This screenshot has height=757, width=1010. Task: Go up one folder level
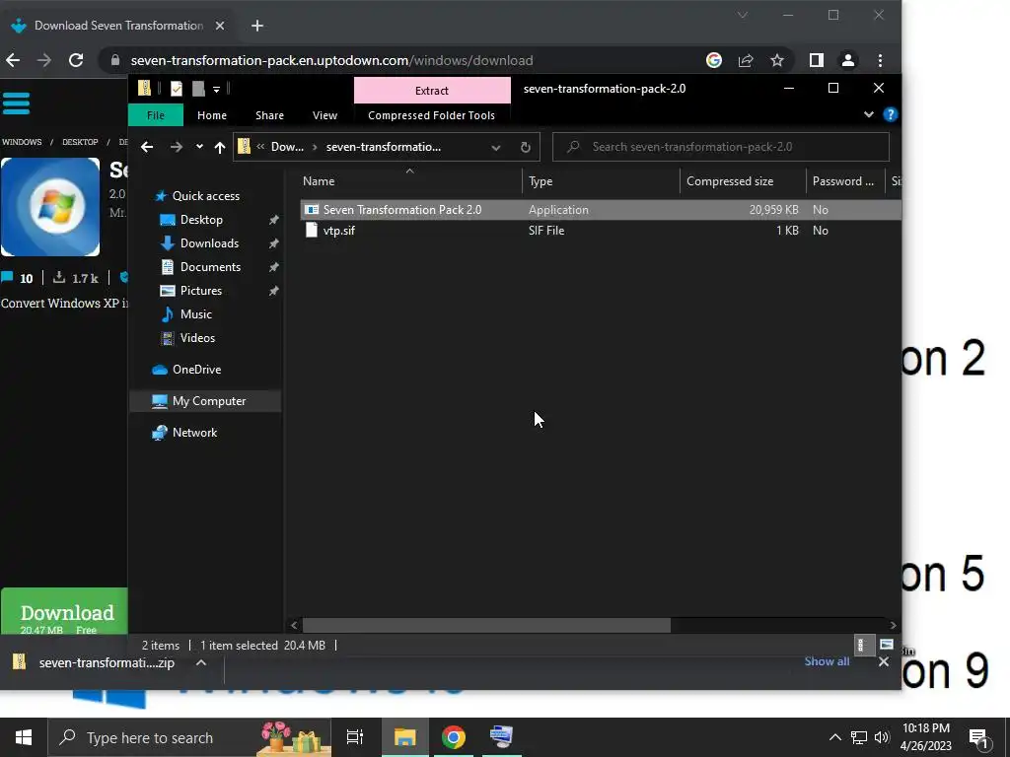point(220,148)
